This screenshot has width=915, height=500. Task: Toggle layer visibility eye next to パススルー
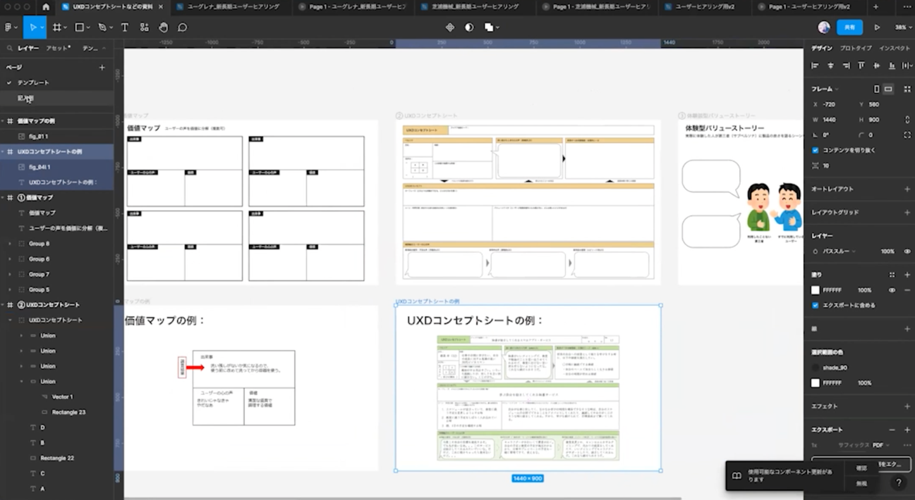point(907,251)
